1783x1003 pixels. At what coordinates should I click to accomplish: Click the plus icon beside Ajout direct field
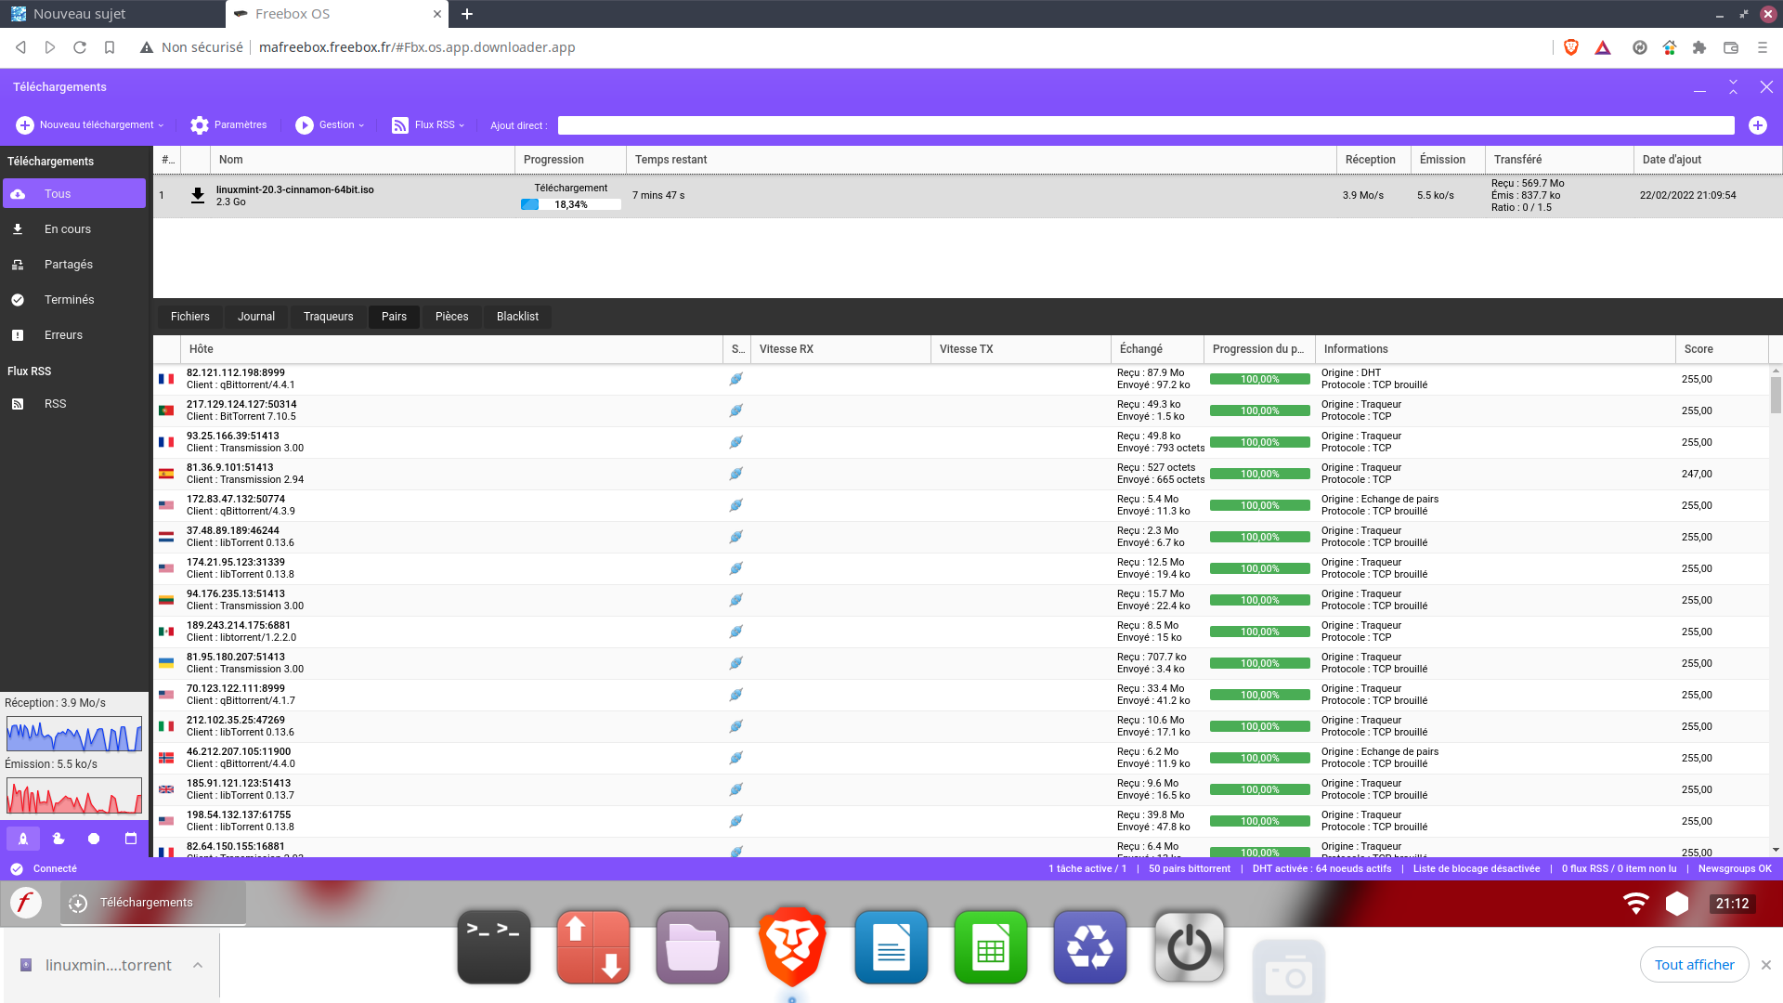coord(1757,125)
